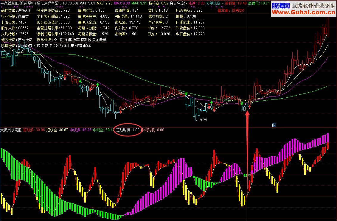Click the MA3: 9.88 value
337x221 pixels.
[x=122, y=4]
